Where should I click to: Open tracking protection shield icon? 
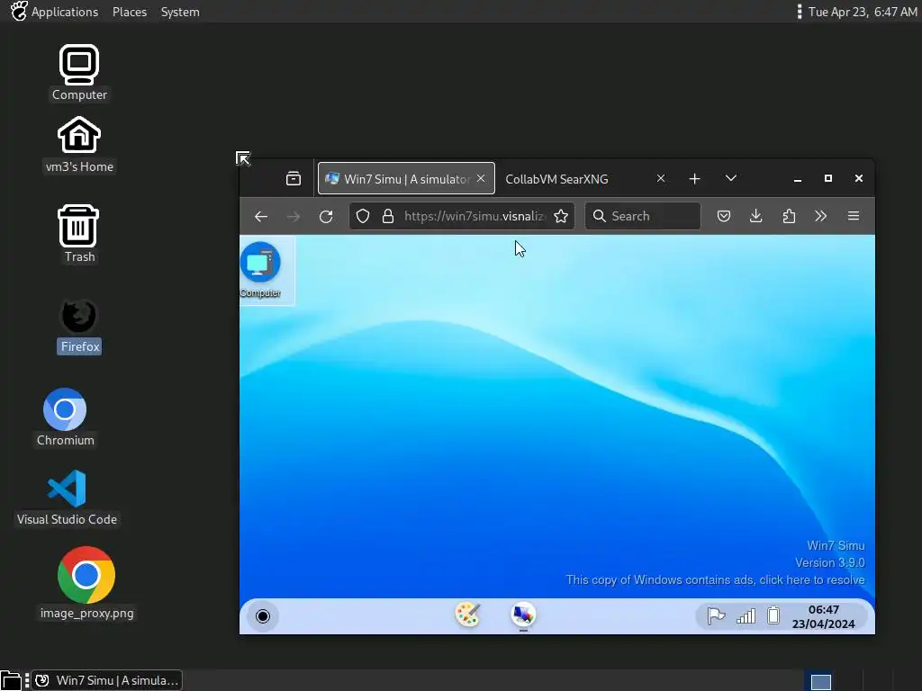pyautogui.click(x=363, y=216)
